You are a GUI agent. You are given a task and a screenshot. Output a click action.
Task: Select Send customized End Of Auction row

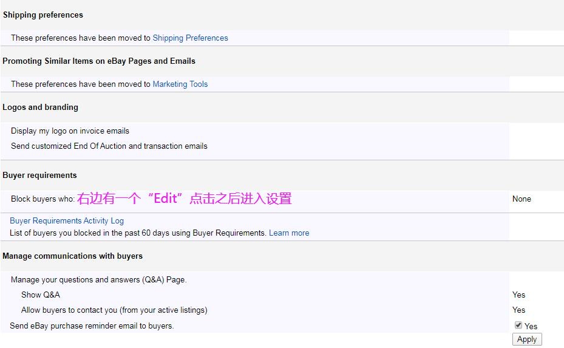[x=109, y=146]
